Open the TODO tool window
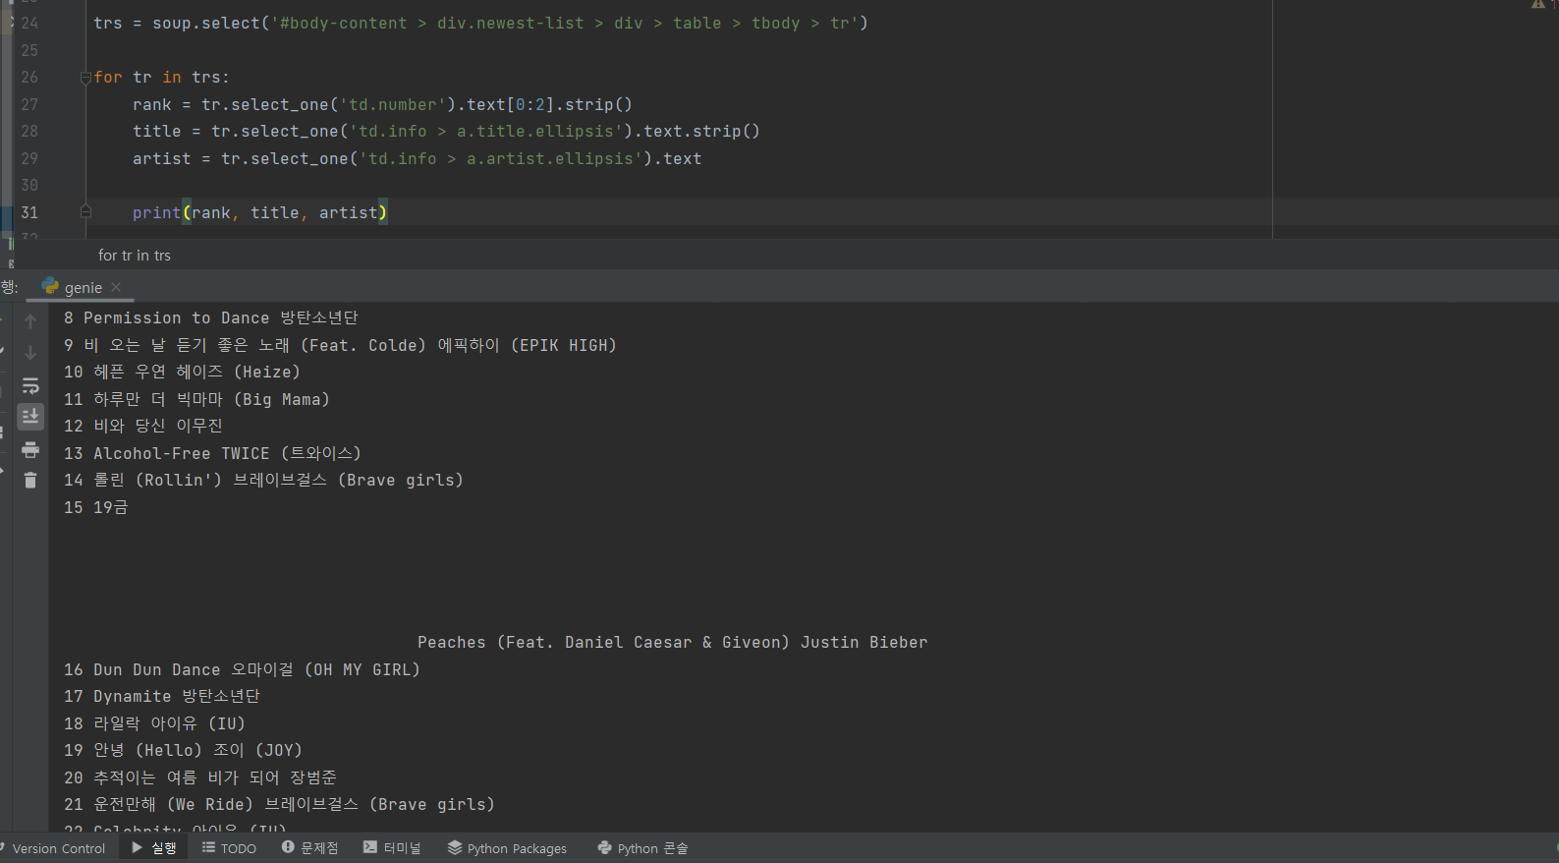Viewport: 1559px width, 863px height. point(229,848)
